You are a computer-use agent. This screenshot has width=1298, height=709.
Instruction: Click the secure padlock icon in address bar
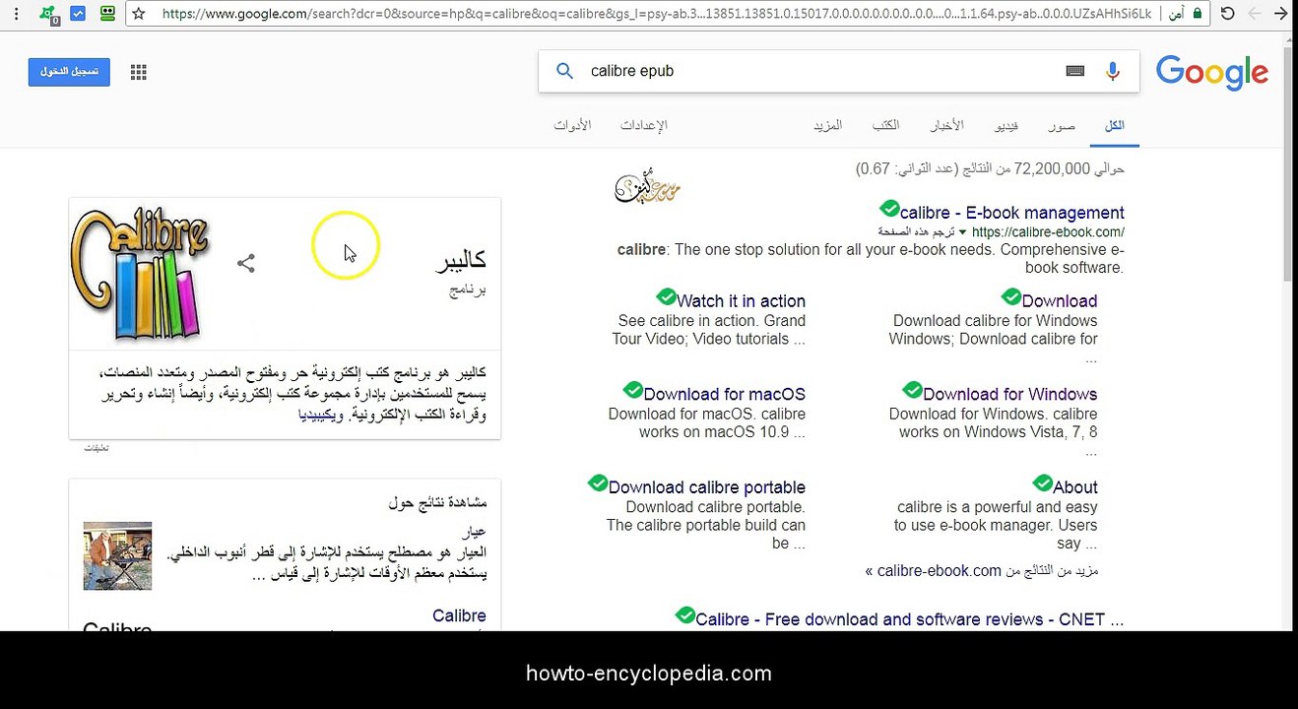[1198, 14]
